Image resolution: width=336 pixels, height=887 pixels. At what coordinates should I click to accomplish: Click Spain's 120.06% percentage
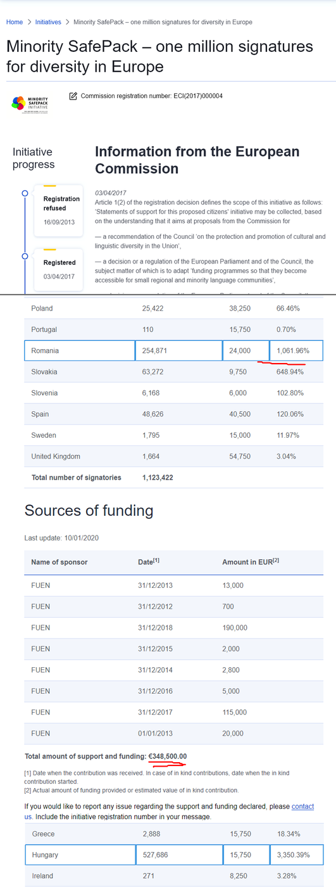[x=290, y=414]
